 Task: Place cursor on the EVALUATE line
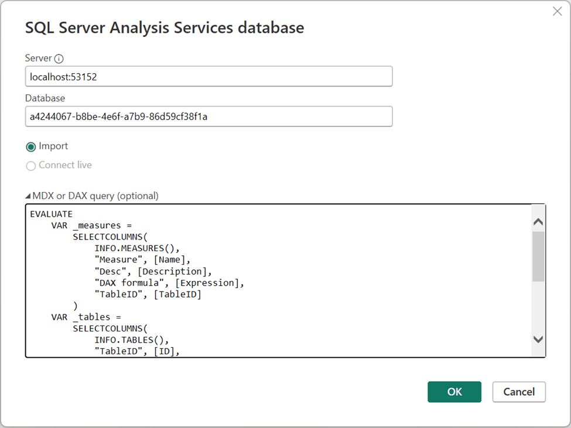coord(52,214)
